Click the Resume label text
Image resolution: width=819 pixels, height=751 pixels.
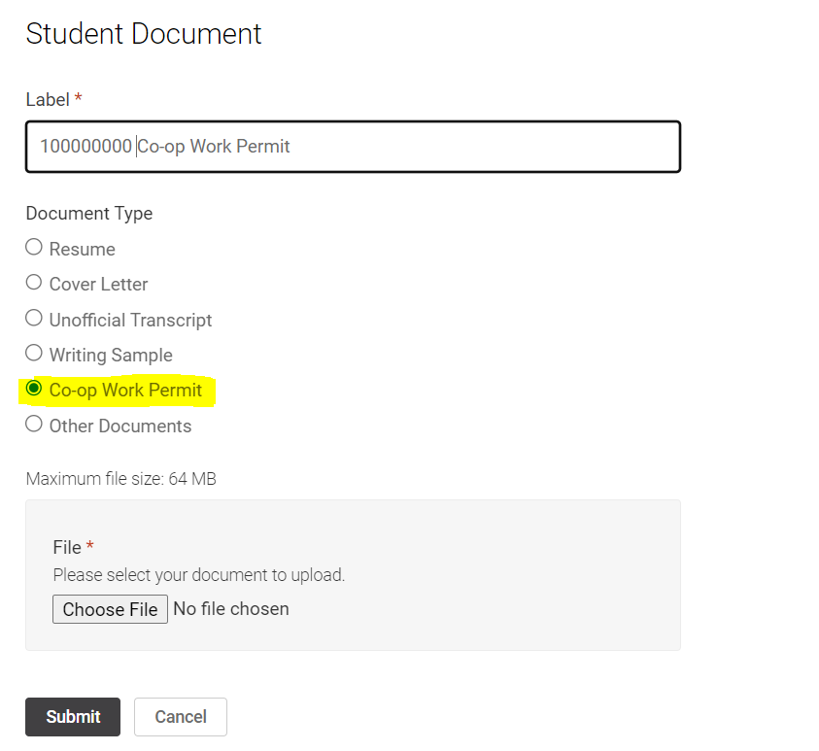[82, 249]
